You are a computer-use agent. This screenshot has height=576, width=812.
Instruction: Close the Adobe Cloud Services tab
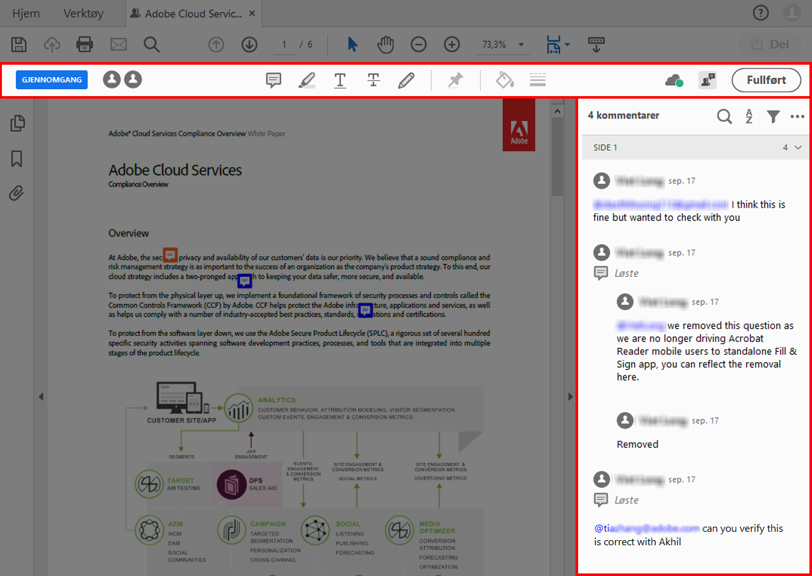pyautogui.click(x=252, y=13)
